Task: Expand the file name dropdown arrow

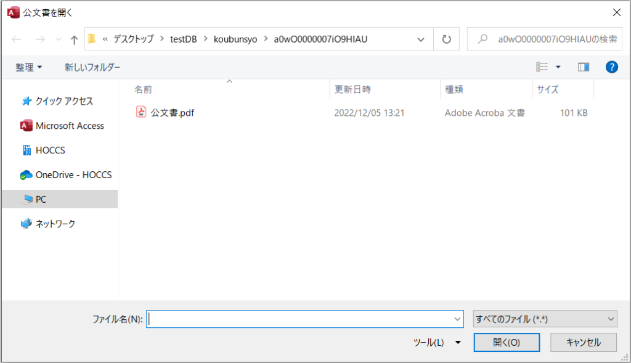Action: click(x=457, y=319)
